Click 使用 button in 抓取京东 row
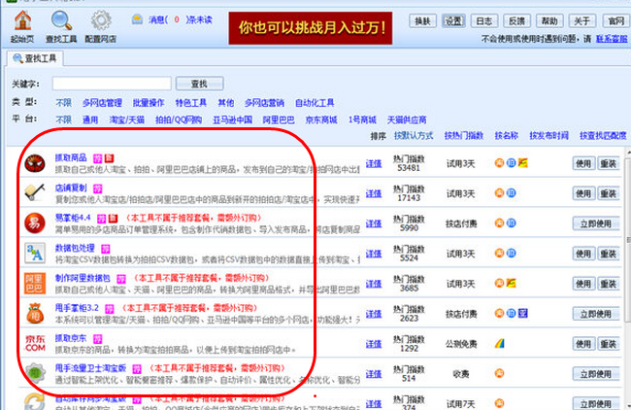This screenshot has height=410, width=631. [583, 344]
